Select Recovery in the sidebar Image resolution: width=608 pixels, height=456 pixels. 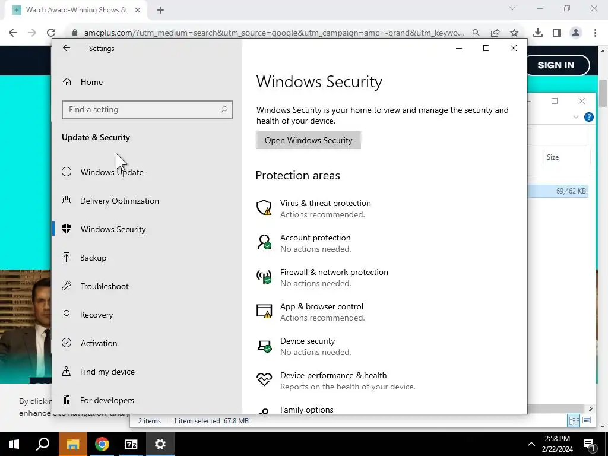[x=97, y=315]
